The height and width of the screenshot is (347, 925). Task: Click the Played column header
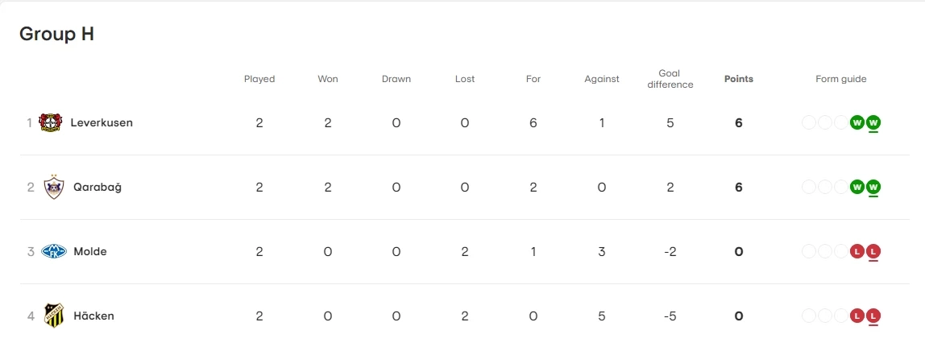point(259,79)
